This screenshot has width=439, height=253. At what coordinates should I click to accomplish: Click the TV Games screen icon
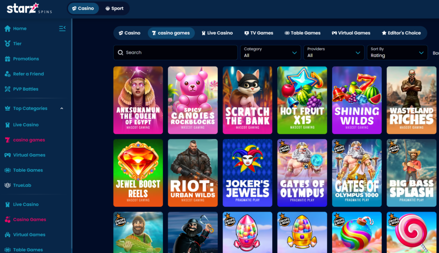click(247, 33)
